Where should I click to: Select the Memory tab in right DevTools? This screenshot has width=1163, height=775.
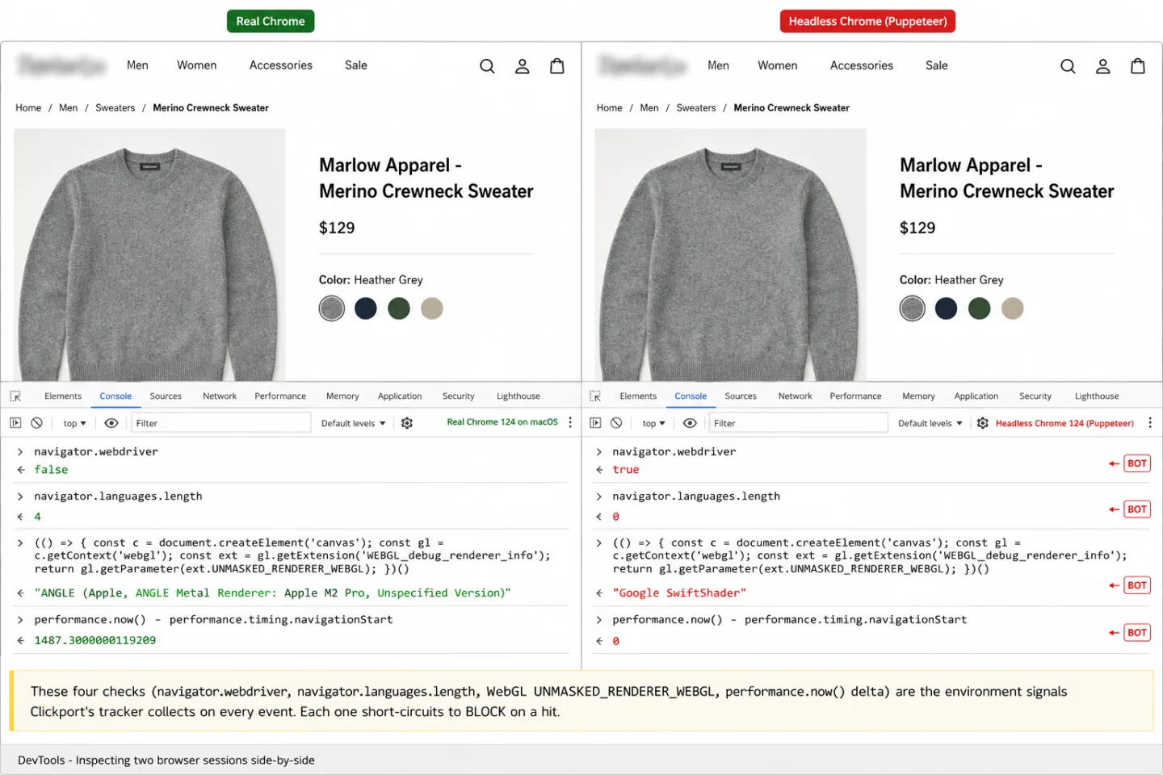click(x=918, y=396)
